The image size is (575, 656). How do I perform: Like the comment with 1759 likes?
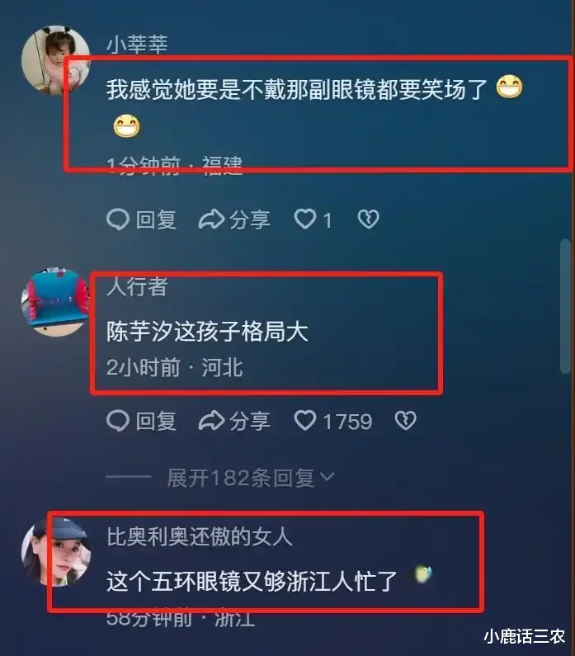pyautogui.click(x=305, y=421)
